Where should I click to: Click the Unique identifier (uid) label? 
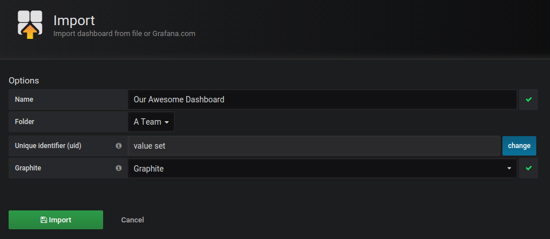click(x=48, y=146)
